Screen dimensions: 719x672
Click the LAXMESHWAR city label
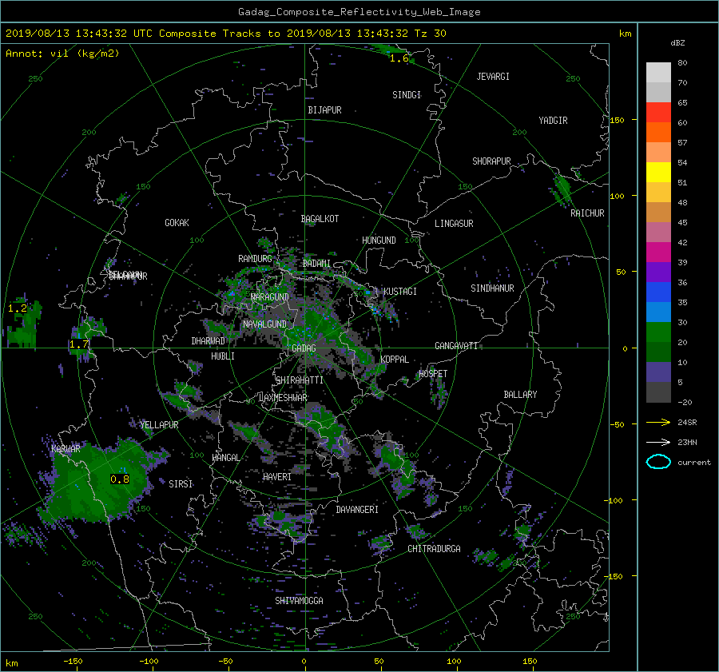[x=283, y=398]
